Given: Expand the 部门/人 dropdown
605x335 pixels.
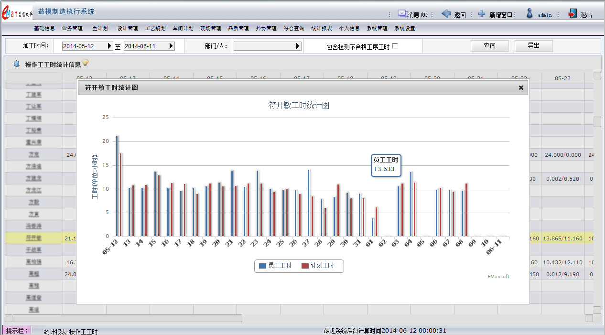Looking at the screenshot, I should (x=298, y=46).
